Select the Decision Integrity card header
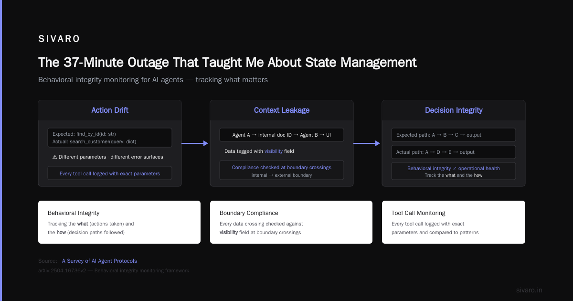This screenshot has width=573, height=301. click(454, 110)
